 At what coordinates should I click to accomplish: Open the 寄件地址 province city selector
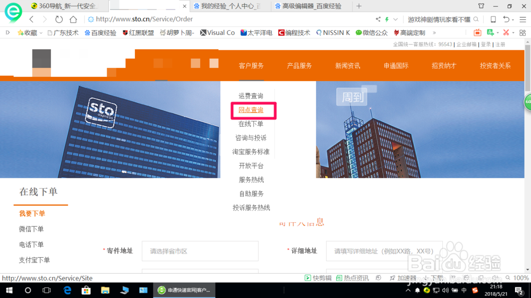pos(200,251)
